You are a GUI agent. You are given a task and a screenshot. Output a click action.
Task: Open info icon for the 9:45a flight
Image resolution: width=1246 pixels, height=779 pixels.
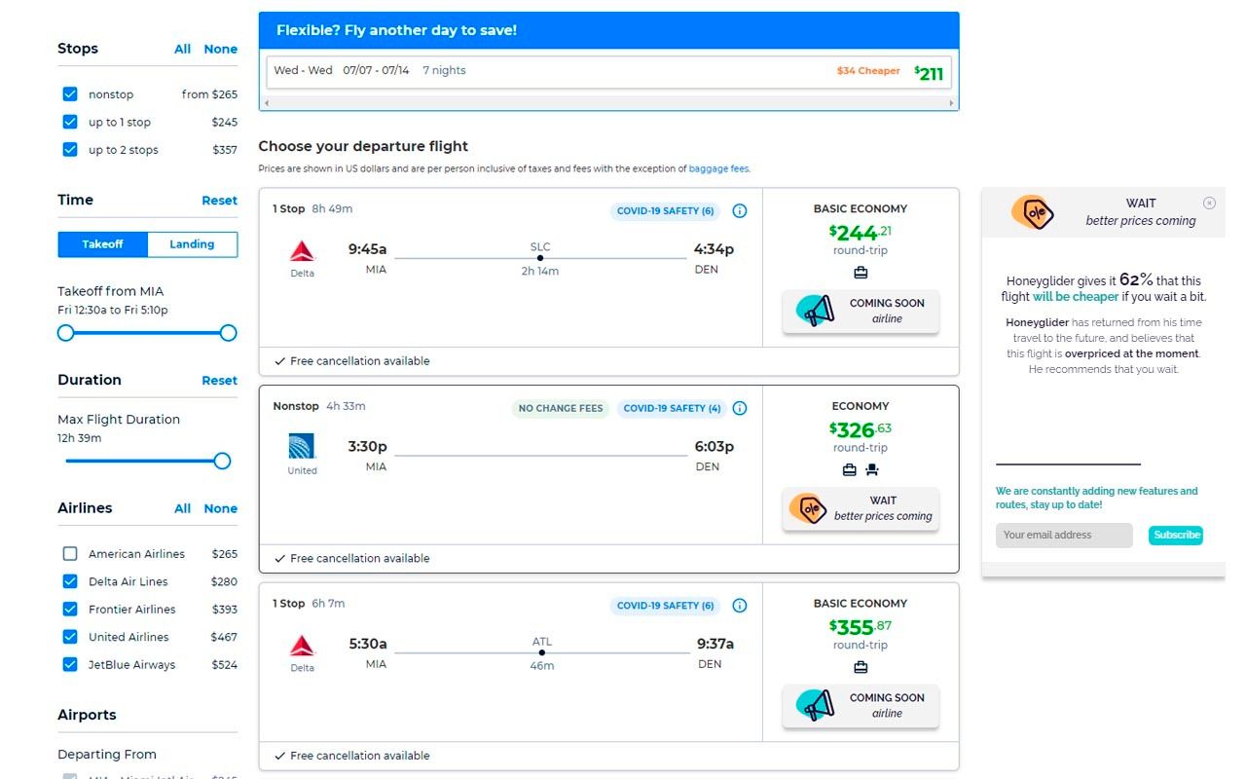740,211
